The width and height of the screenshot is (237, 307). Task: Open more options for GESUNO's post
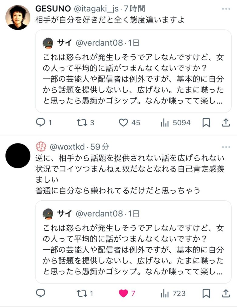[226, 9]
